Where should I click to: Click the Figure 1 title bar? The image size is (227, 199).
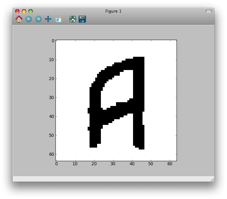pyautogui.click(x=113, y=11)
